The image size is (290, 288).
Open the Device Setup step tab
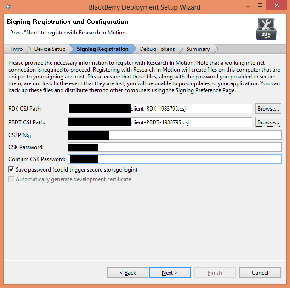click(50, 49)
